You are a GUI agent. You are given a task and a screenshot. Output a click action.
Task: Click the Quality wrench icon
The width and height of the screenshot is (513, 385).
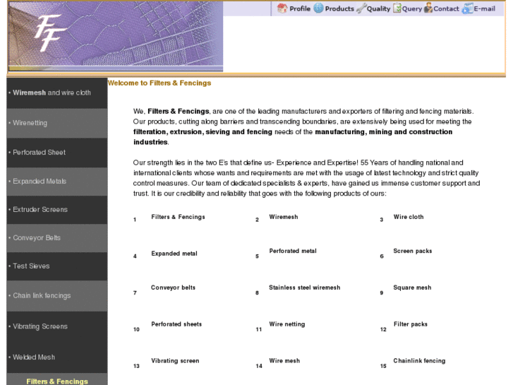point(361,8)
